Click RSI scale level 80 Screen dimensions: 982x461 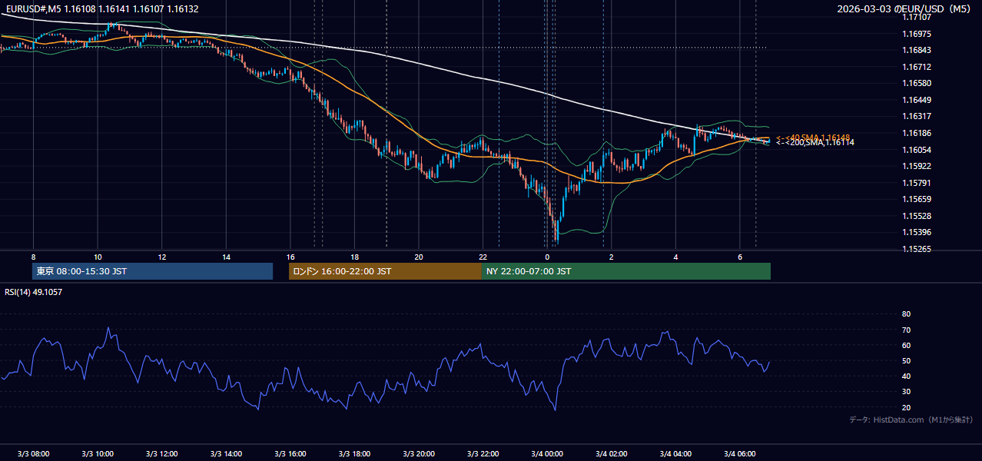click(906, 314)
